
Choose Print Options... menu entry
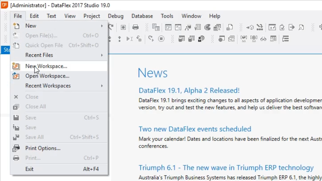point(43,148)
